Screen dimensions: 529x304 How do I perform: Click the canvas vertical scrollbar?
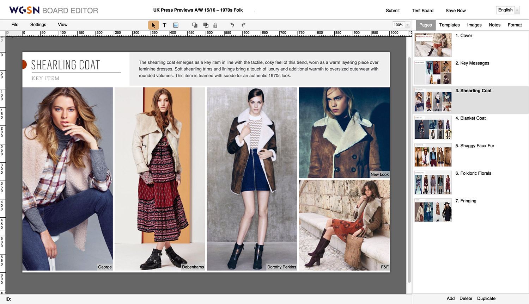[409, 169]
